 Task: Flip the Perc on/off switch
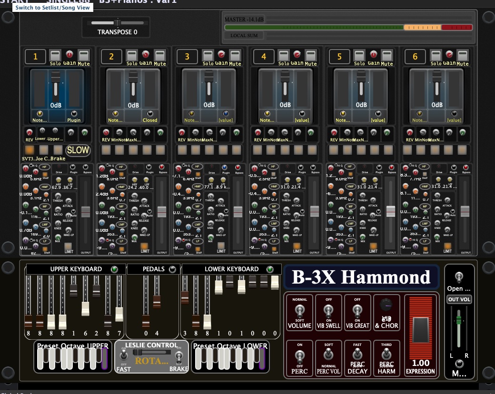[x=299, y=356]
